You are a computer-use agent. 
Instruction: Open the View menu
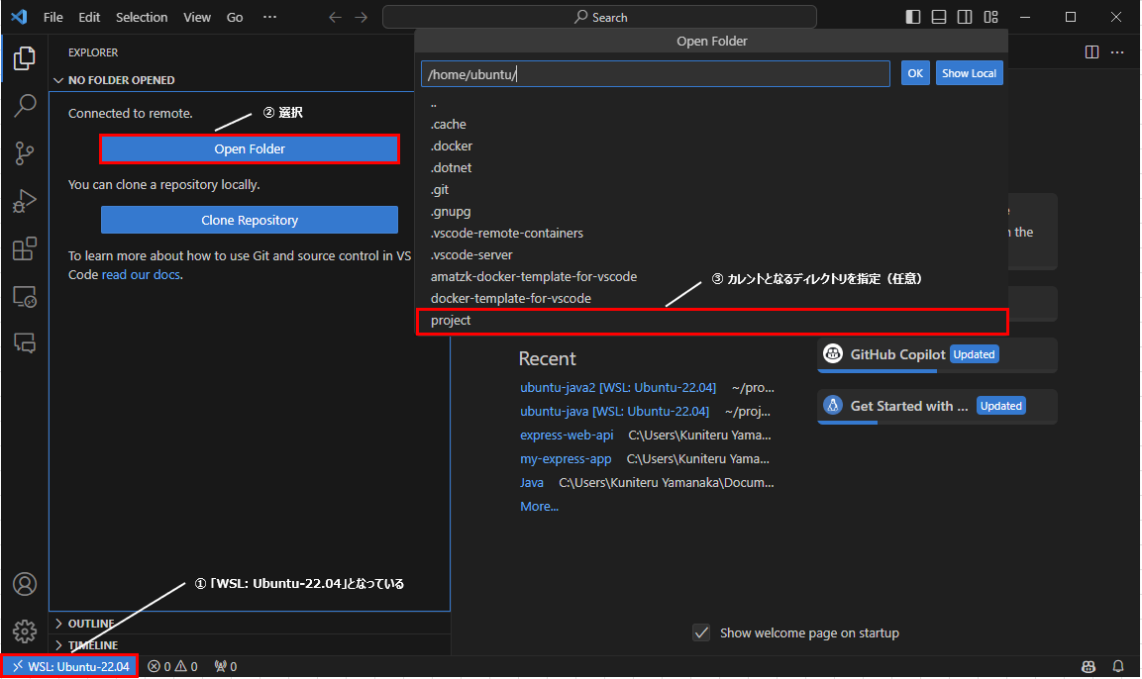[x=197, y=16]
